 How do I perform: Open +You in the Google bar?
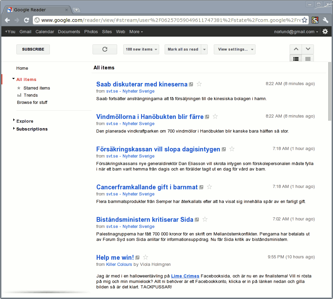[10, 32]
